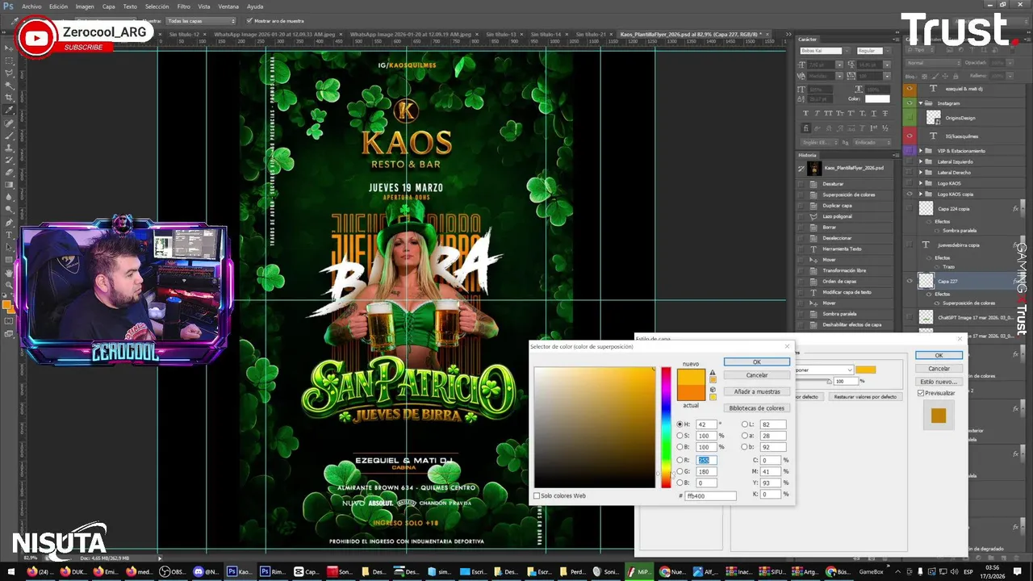Screen dimensions: 1033x581
Task: Click Añadir a muestras button
Action: [756, 391]
